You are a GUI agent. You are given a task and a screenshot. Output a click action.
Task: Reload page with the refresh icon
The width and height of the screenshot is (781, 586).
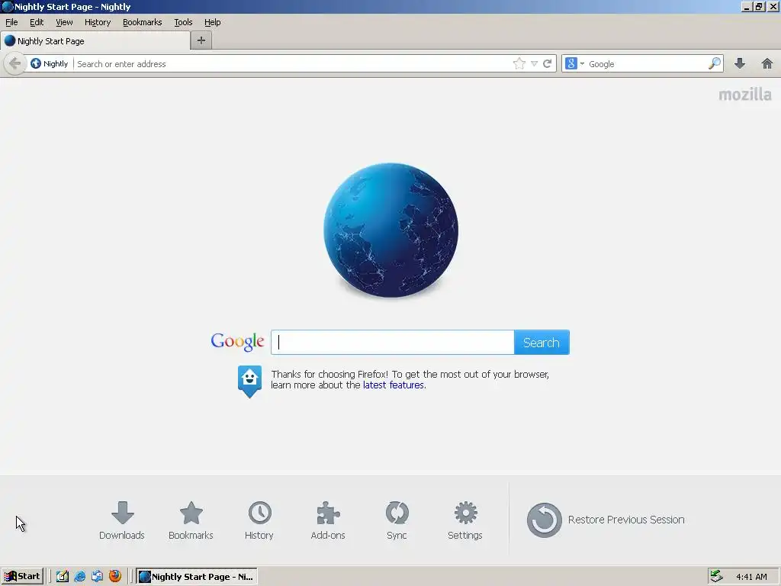point(548,63)
